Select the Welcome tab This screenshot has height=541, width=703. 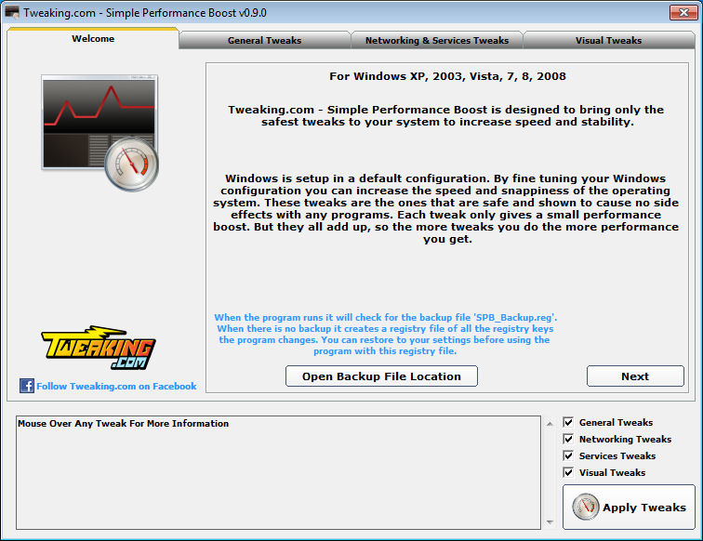[93, 38]
